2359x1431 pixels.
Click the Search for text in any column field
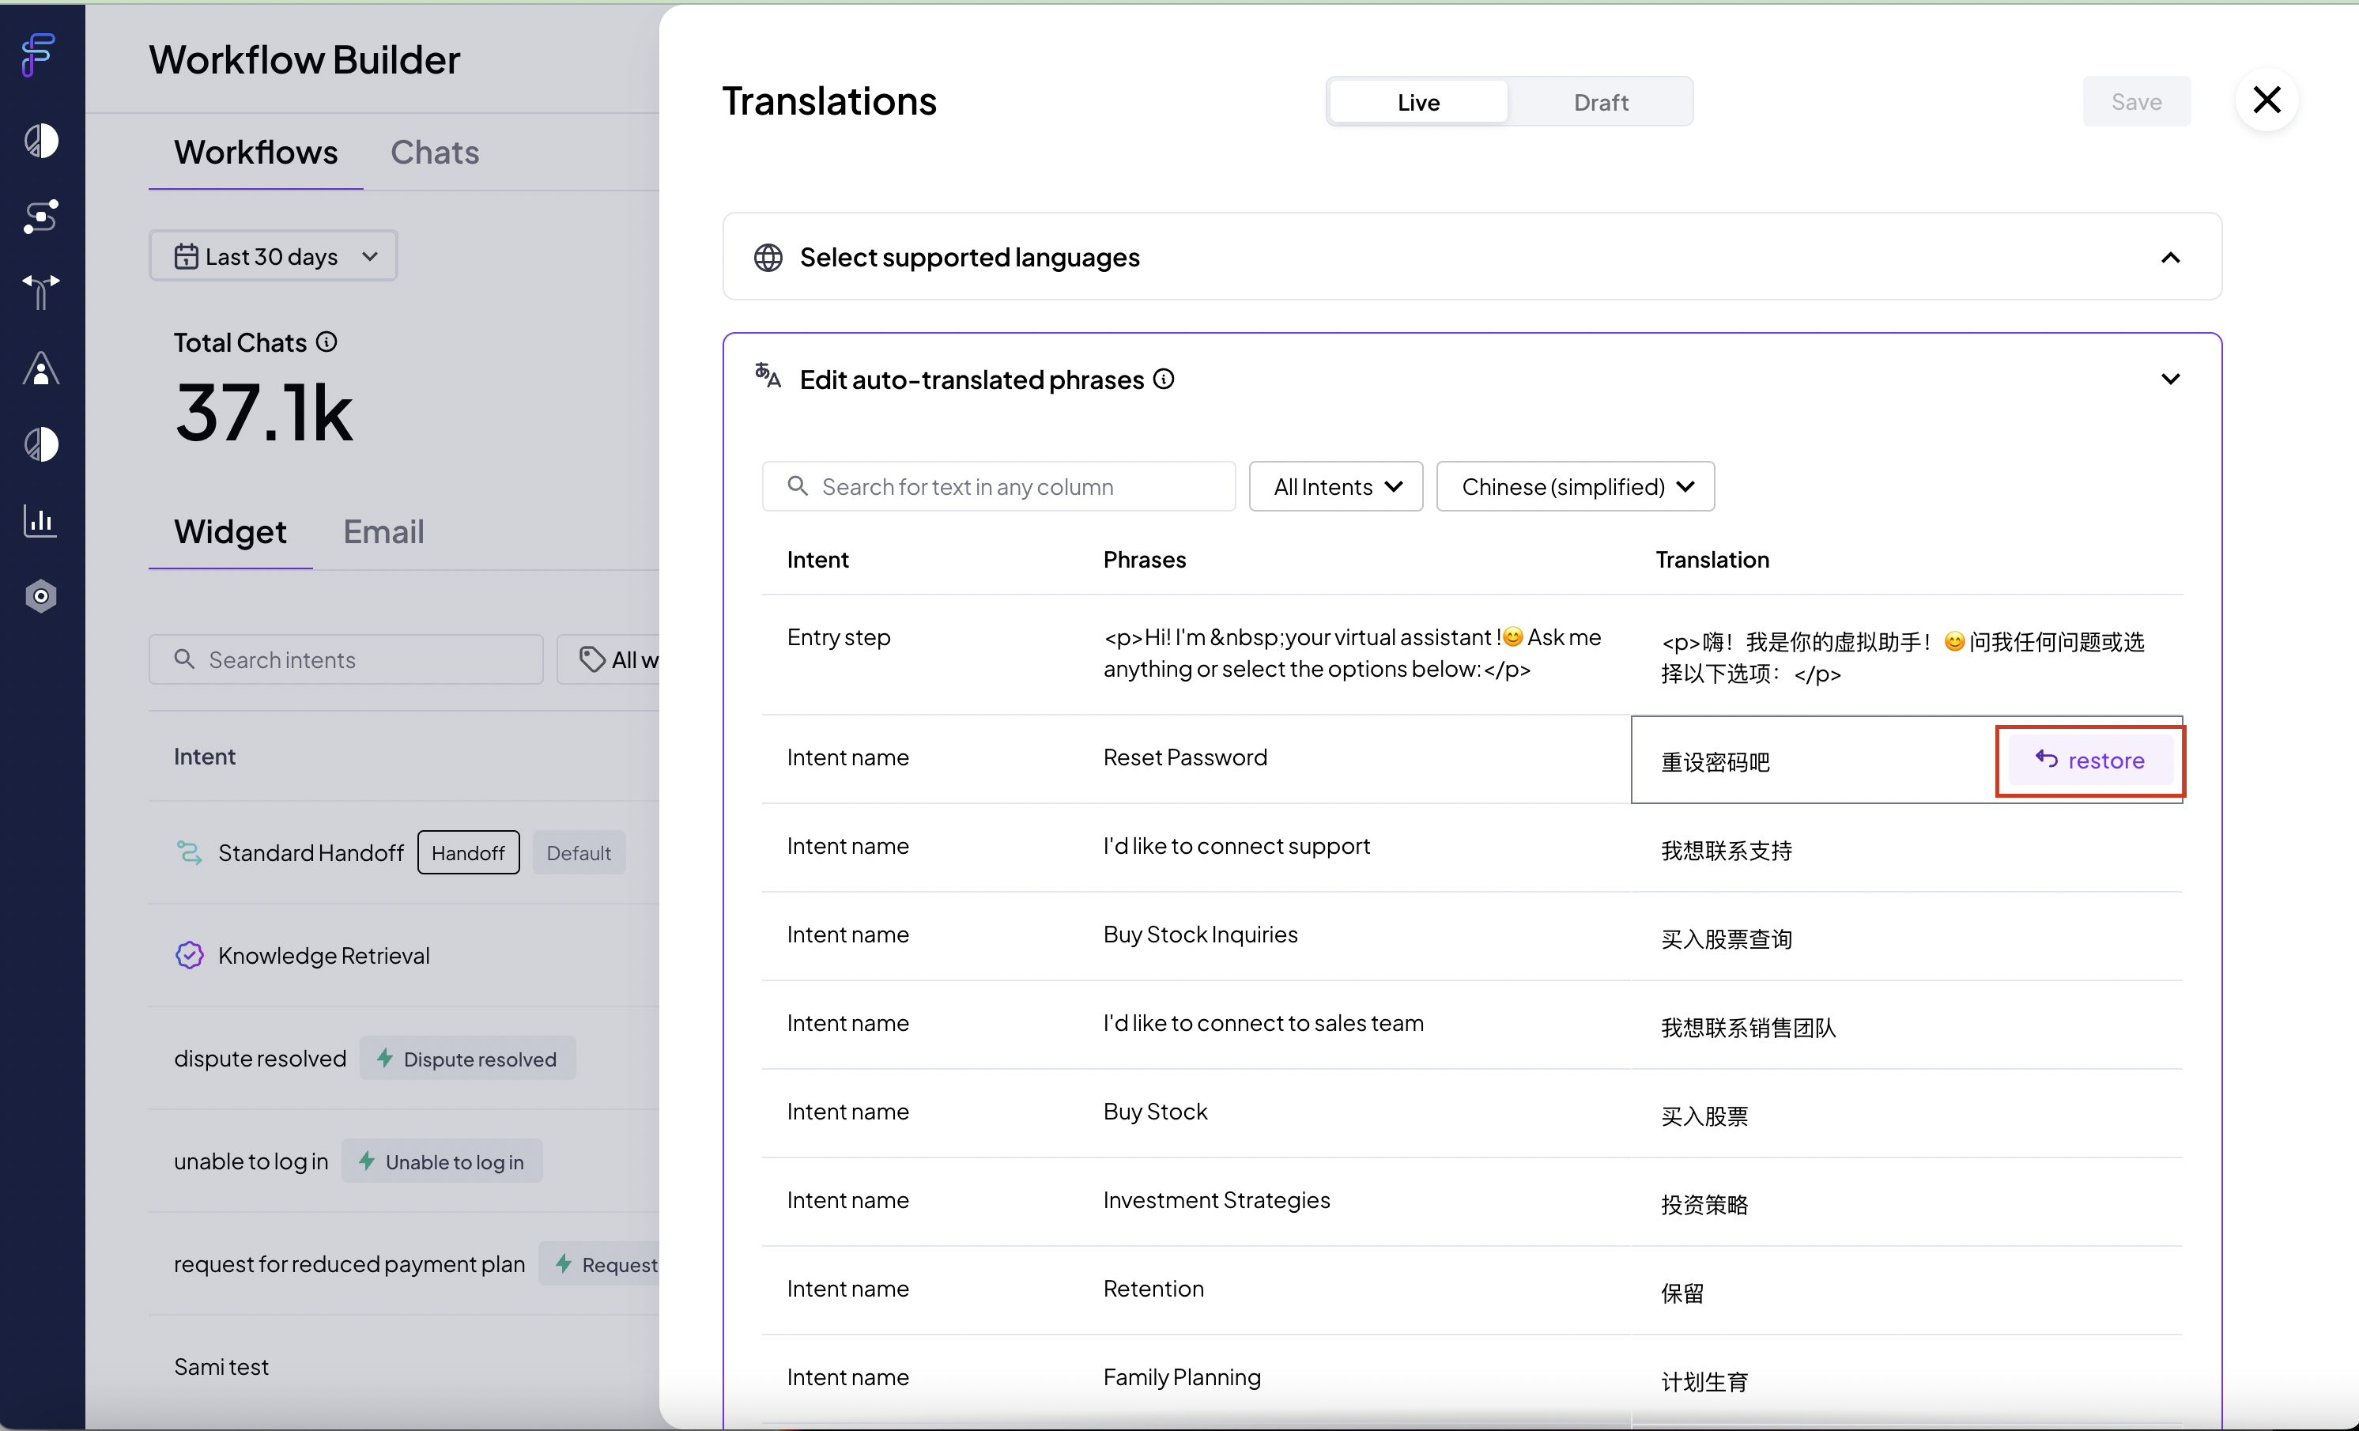coord(998,486)
